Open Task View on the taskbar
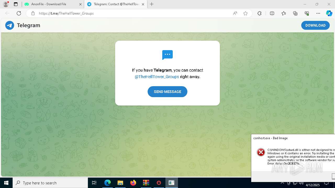 click(x=94, y=183)
